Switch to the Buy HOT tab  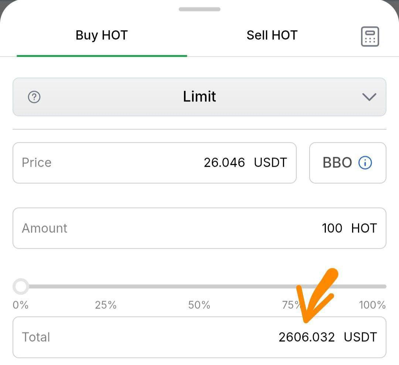pos(102,35)
